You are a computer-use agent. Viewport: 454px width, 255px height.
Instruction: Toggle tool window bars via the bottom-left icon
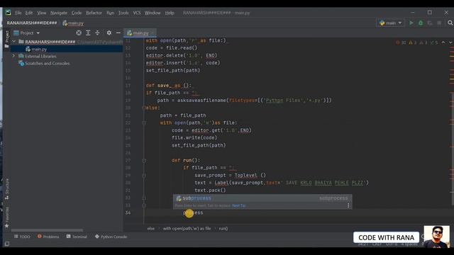coord(7,244)
